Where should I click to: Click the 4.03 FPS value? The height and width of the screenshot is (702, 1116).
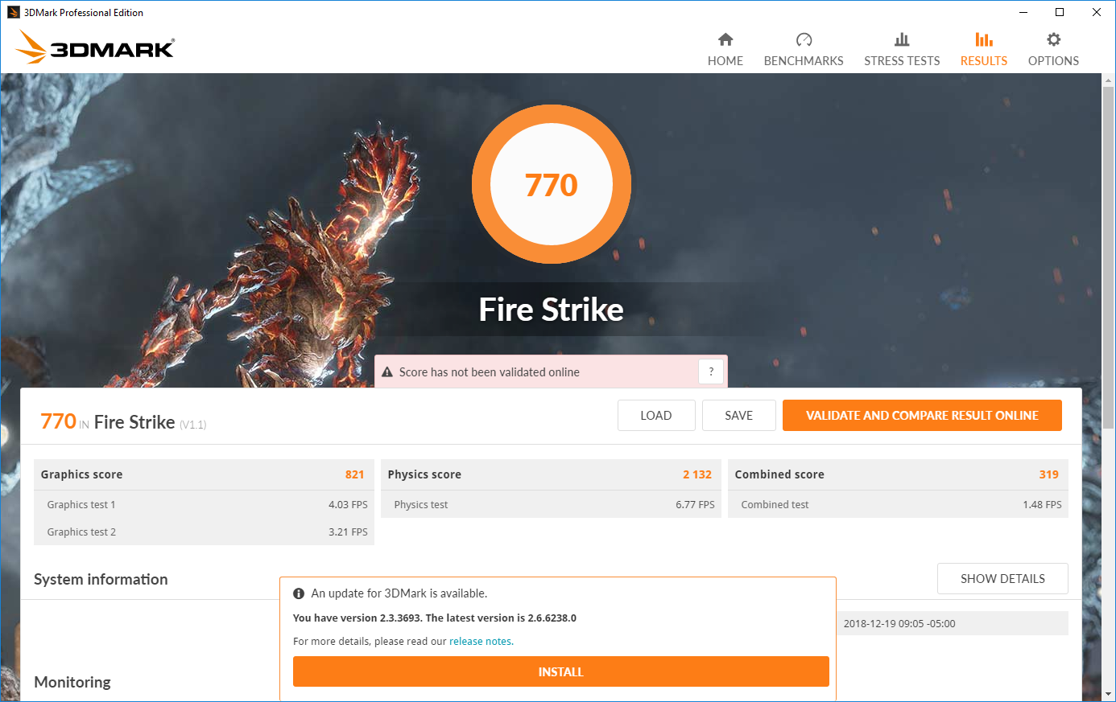(348, 505)
